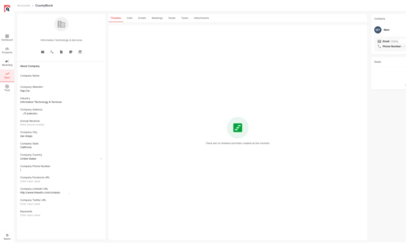
Task: Open the Meetings tab
Action: [x=157, y=18]
